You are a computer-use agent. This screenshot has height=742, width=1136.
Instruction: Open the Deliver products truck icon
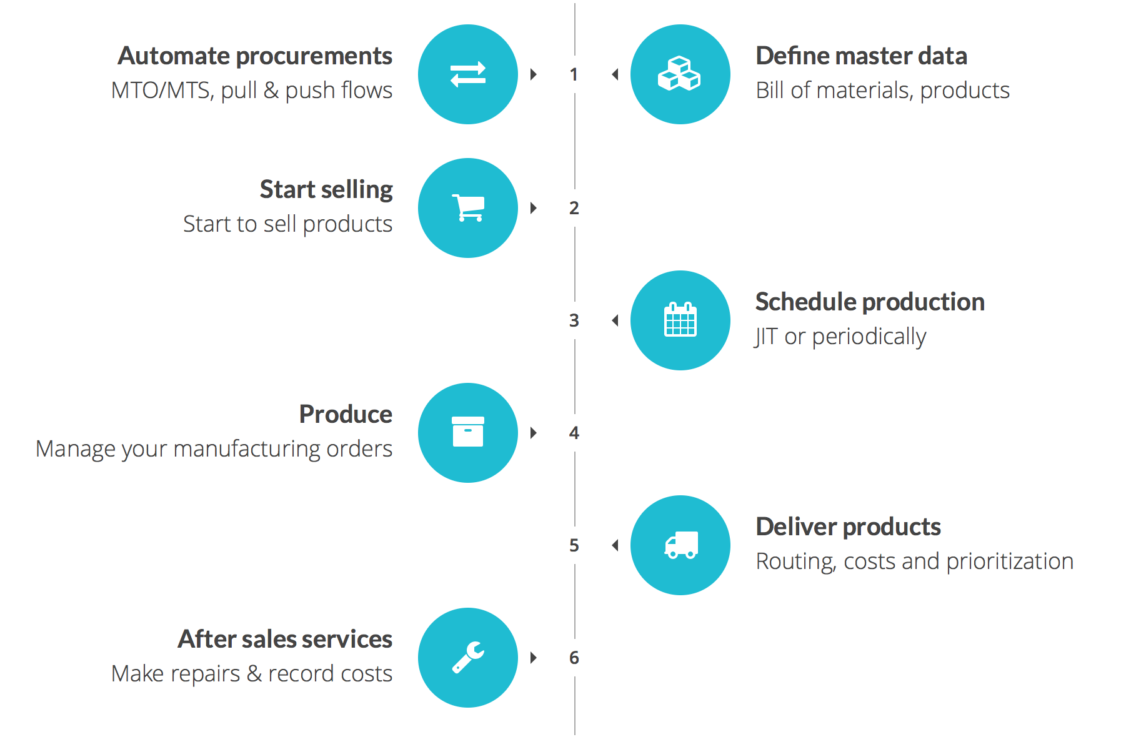680,545
